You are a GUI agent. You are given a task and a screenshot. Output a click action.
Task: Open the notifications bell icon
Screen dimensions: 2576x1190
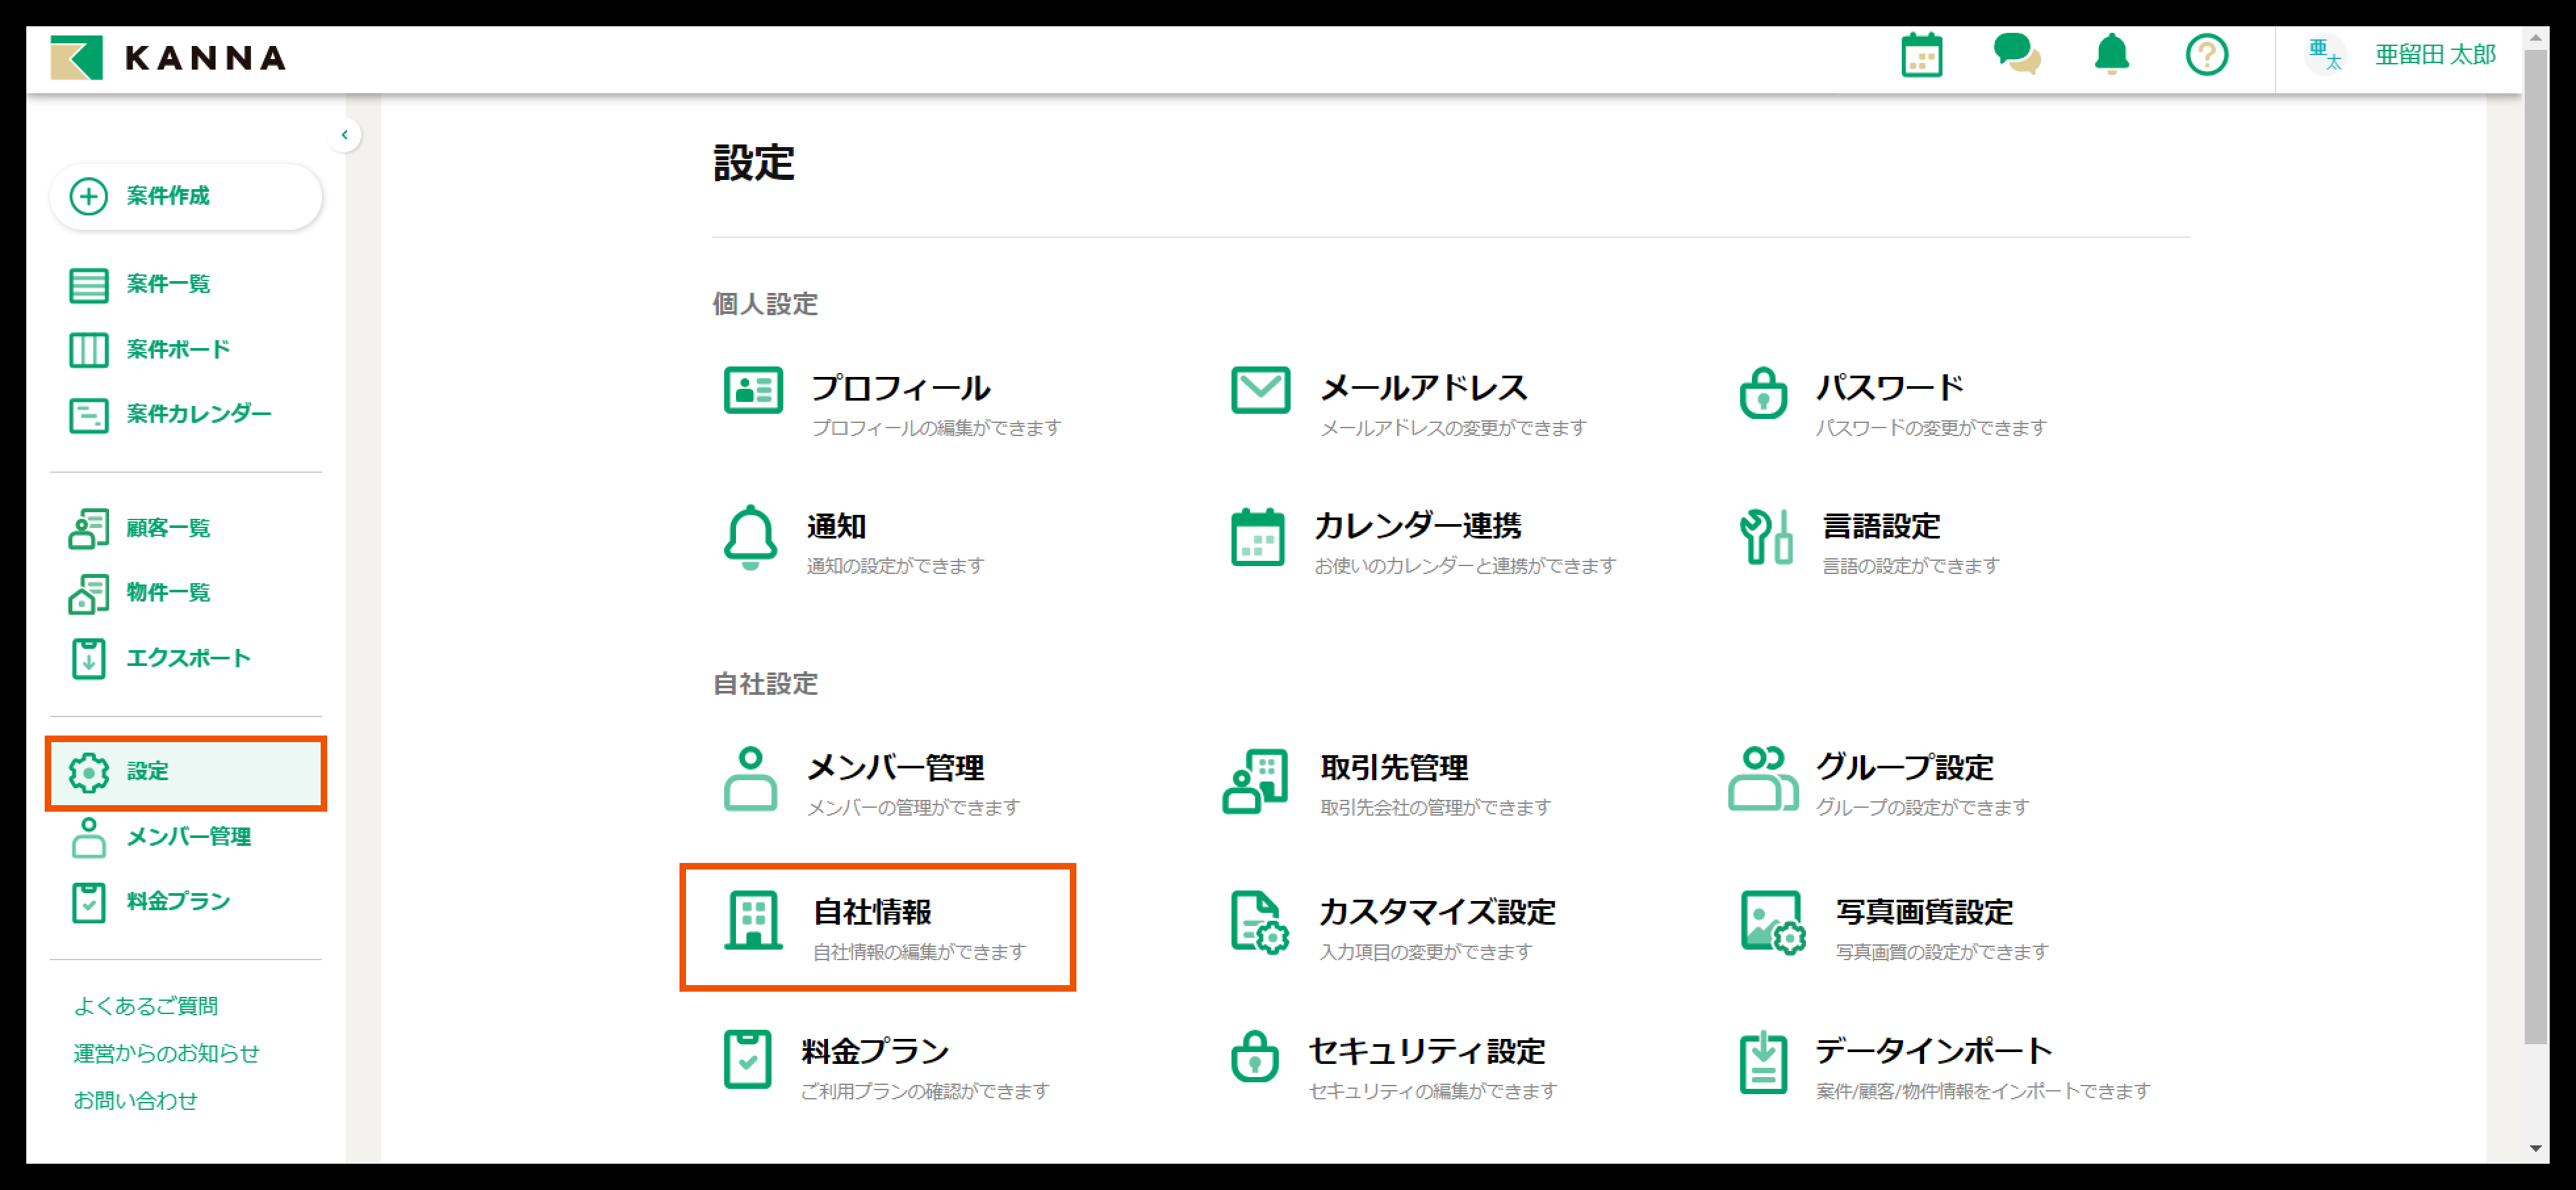tap(2110, 57)
